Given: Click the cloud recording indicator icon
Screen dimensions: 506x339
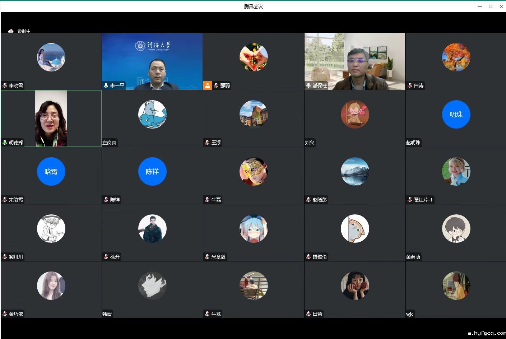Looking at the screenshot, I should (x=11, y=31).
